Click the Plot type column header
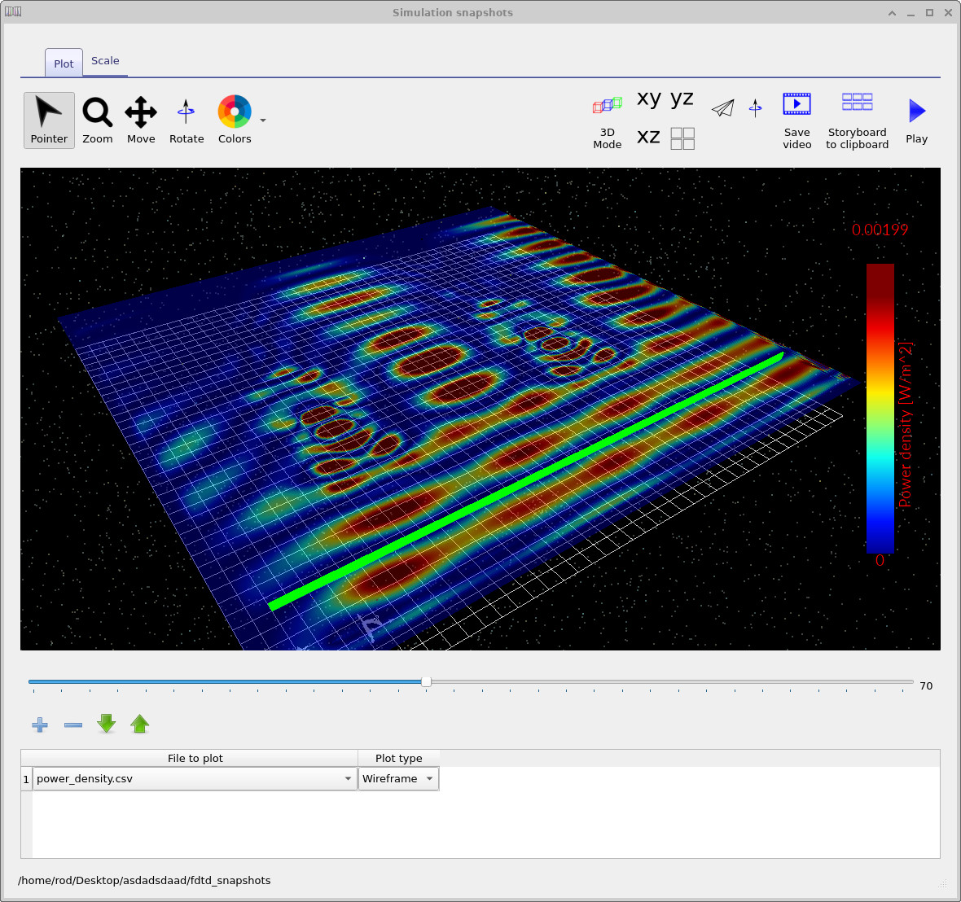The width and height of the screenshot is (961, 902). click(x=398, y=758)
